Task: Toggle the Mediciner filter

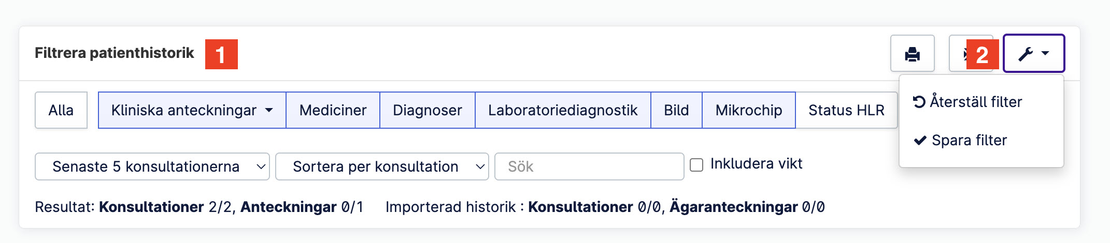Action: pos(333,110)
